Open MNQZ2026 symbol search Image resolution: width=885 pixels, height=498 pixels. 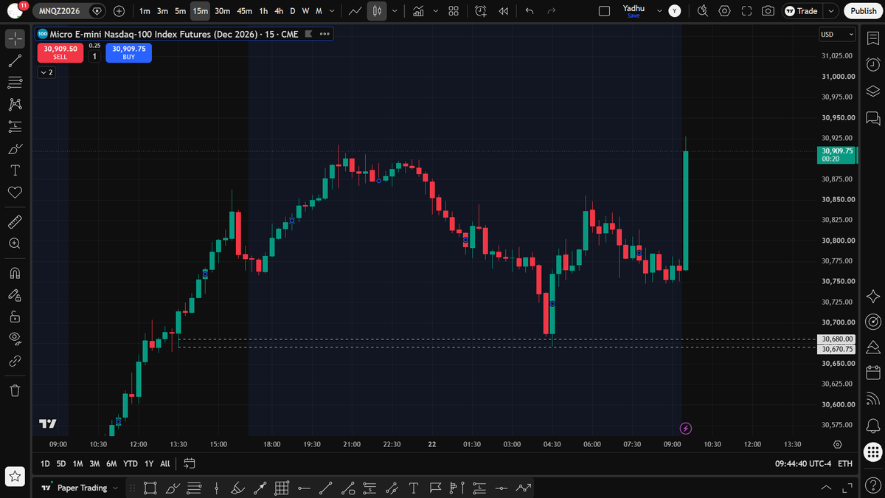tap(60, 11)
